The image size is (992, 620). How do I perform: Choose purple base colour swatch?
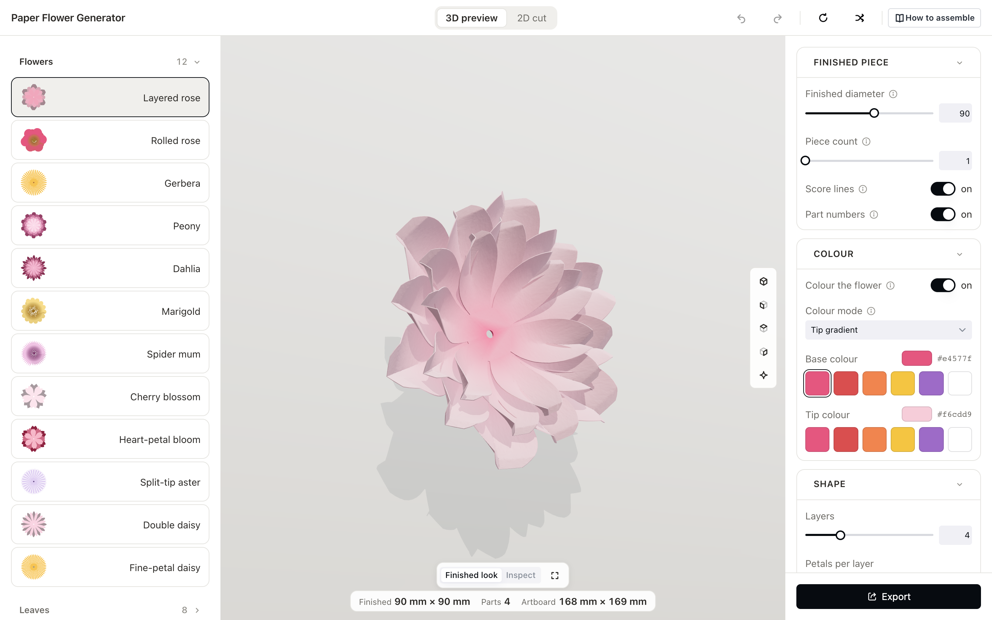(x=931, y=383)
